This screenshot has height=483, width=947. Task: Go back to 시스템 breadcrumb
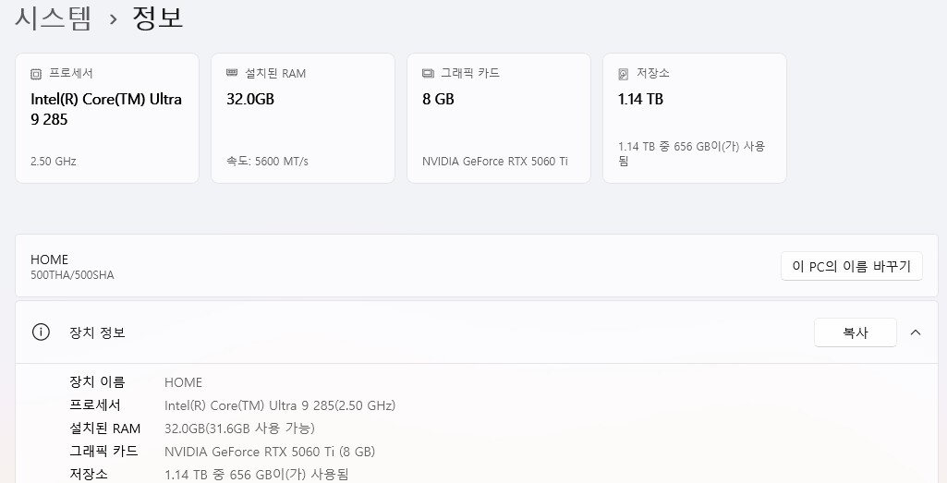54,18
